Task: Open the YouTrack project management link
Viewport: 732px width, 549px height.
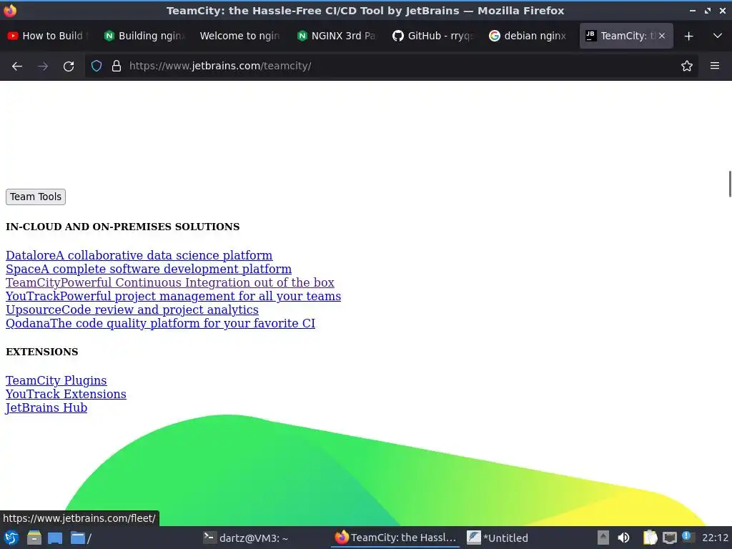Action: pos(173,296)
